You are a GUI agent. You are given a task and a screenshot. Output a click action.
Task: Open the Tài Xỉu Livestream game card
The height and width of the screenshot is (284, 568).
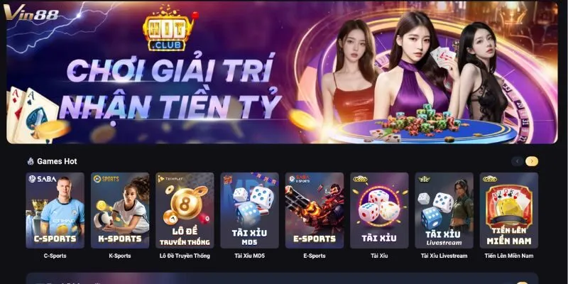444,210
